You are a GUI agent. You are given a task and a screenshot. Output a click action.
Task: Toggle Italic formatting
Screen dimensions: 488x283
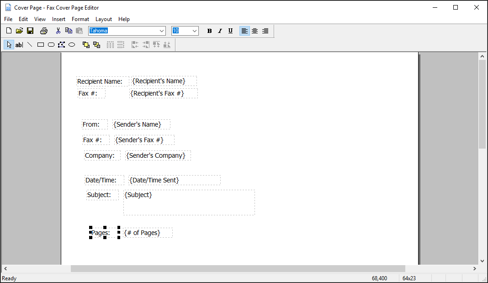point(220,31)
